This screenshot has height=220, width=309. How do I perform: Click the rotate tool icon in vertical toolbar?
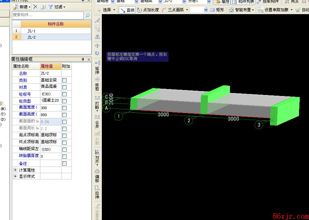(97, 53)
